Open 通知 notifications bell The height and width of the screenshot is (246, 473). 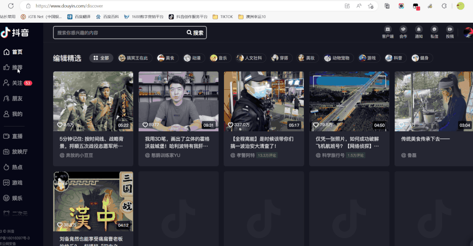[419, 32]
